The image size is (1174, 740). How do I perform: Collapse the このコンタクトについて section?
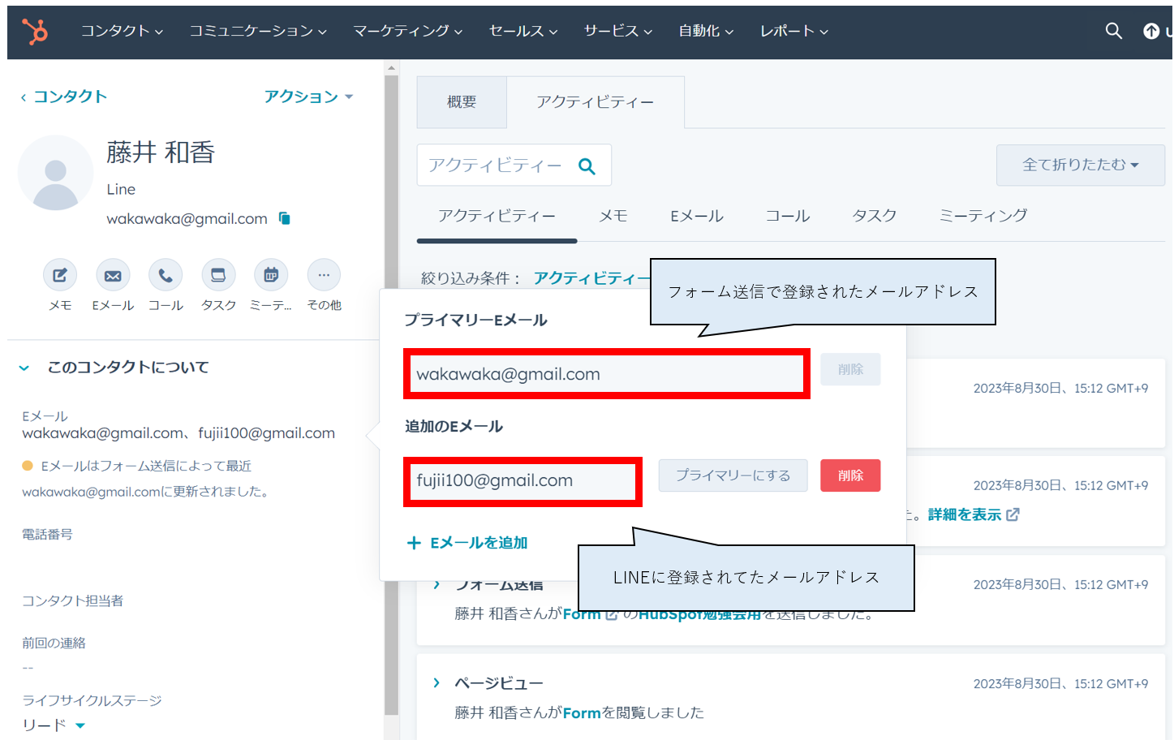(24, 368)
